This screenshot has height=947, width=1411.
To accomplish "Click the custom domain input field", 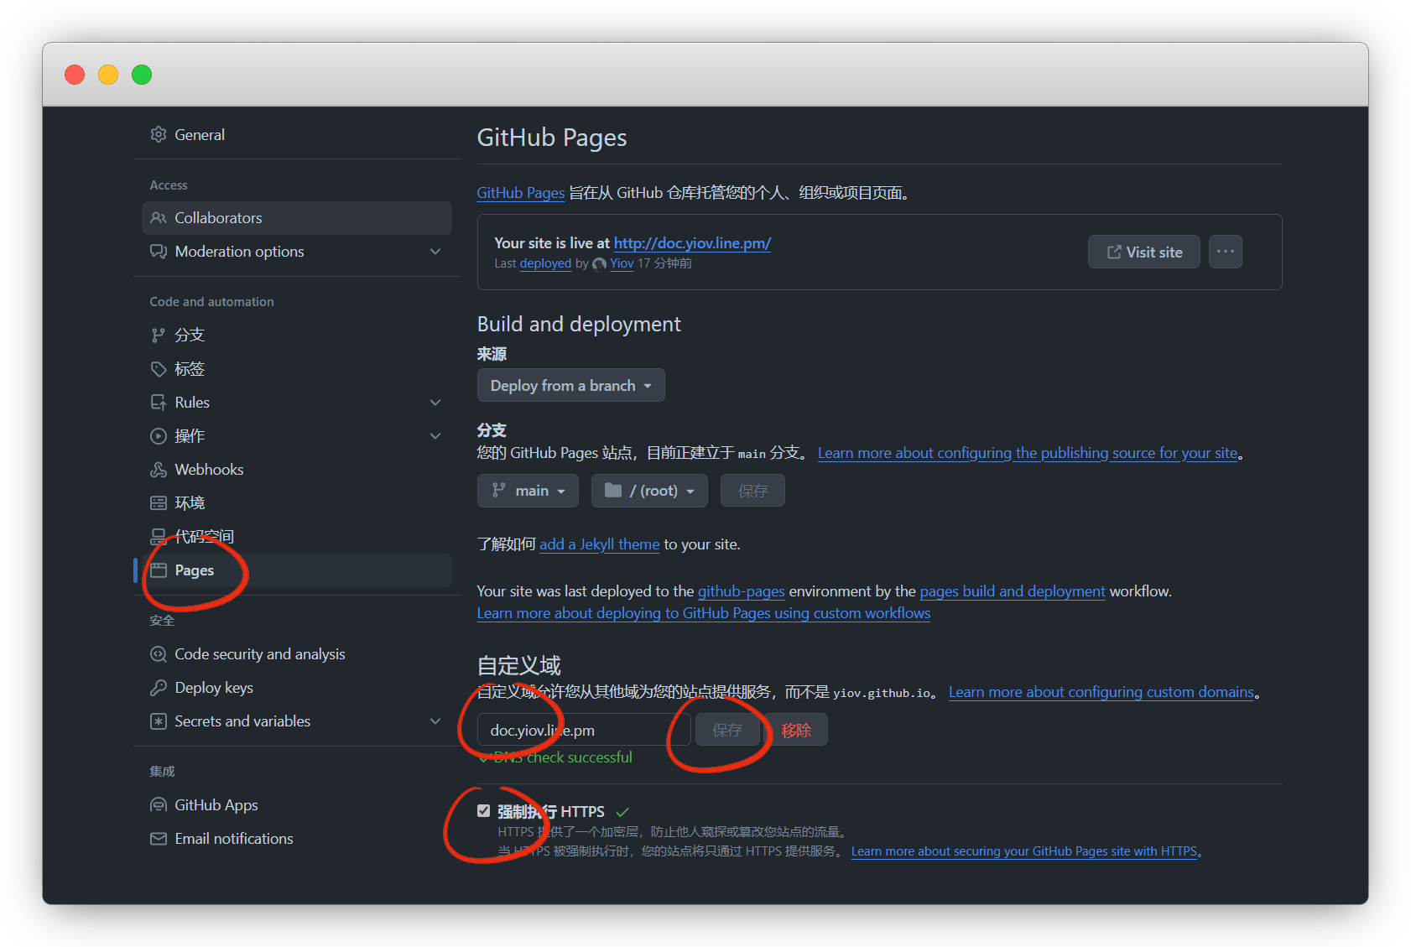I will pos(583,730).
